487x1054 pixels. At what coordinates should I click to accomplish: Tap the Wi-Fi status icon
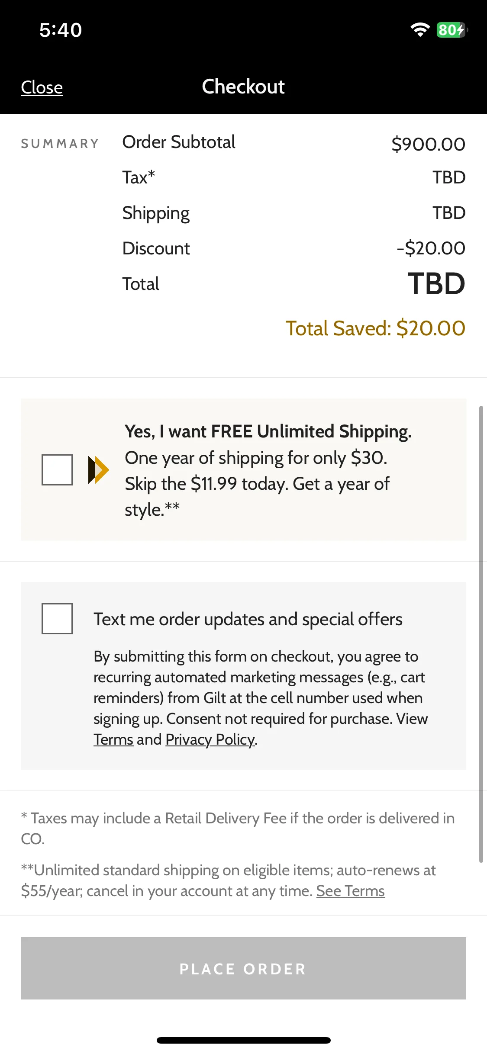[420, 30]
